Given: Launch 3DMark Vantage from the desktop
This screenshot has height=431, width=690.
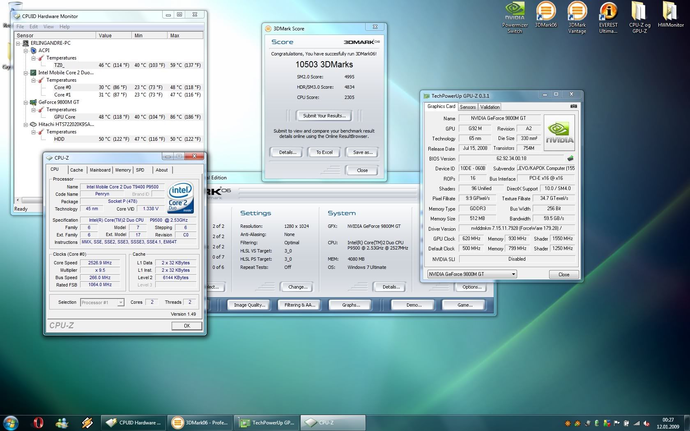Looking at the screenshot, I should (577, 18).
